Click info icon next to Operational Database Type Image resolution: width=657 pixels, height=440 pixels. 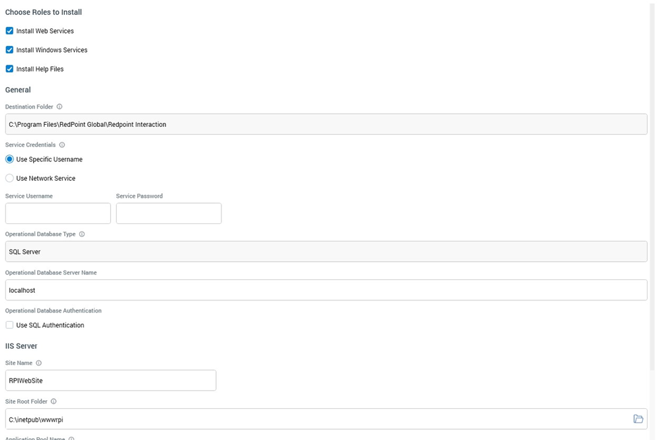tap(82, 234)
